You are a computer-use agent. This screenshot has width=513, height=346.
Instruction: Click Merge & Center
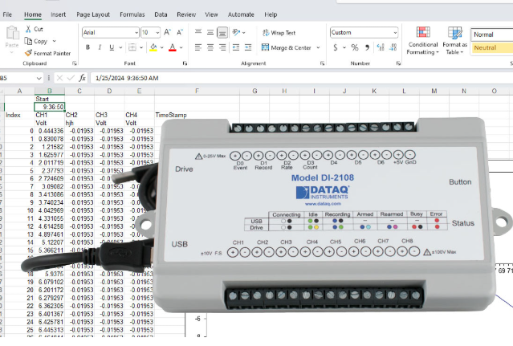(x=287, y=47)
